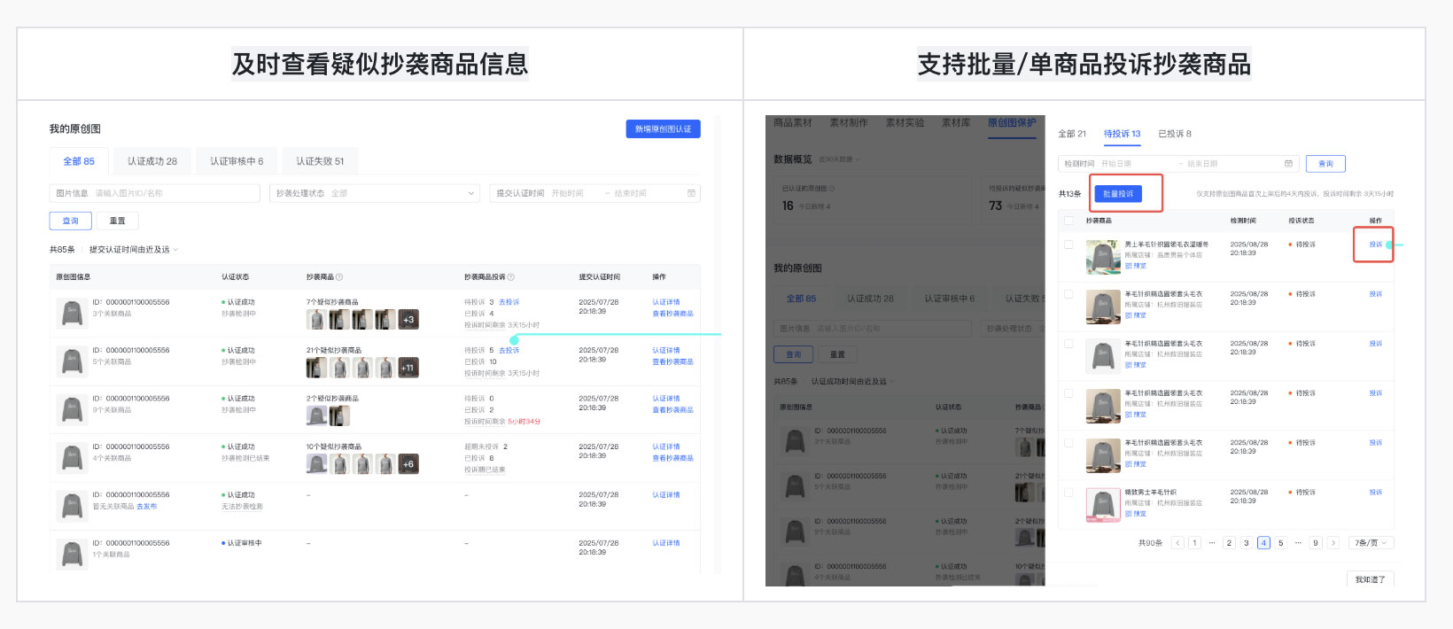Click 开始时间 field in 提交认证时间 filter
1453x629 pixels.
coord(568,193)
